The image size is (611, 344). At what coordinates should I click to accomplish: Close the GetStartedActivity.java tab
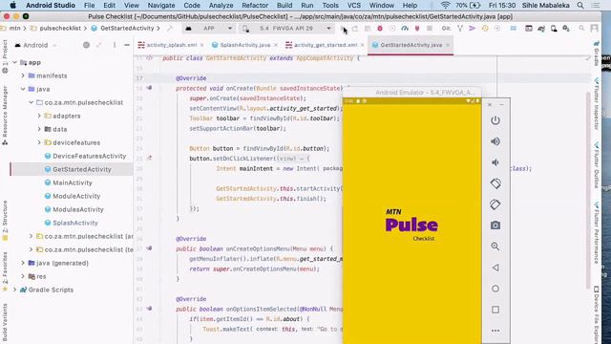click(448, 45)
